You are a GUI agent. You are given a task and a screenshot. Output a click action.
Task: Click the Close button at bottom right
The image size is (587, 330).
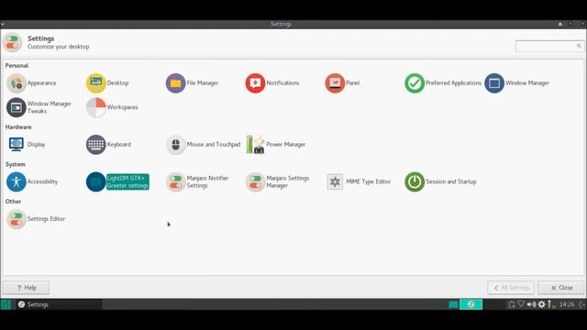[561, 288]
